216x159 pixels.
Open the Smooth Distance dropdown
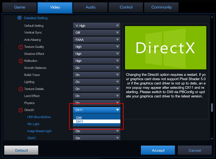[97, 68]
